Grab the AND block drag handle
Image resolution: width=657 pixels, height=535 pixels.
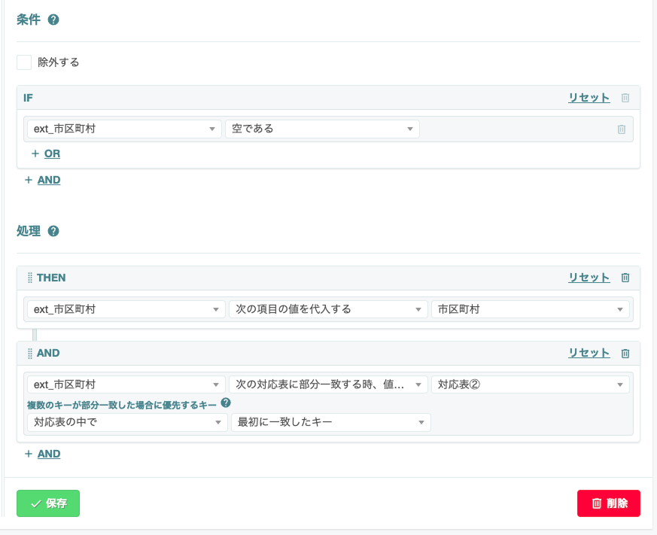coord(30,353)
